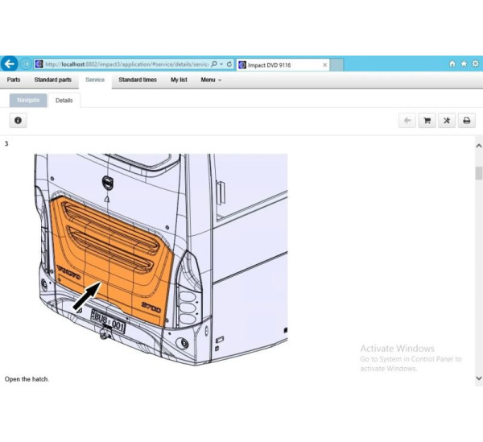Click the Navigate button

(x=28, y=101)
